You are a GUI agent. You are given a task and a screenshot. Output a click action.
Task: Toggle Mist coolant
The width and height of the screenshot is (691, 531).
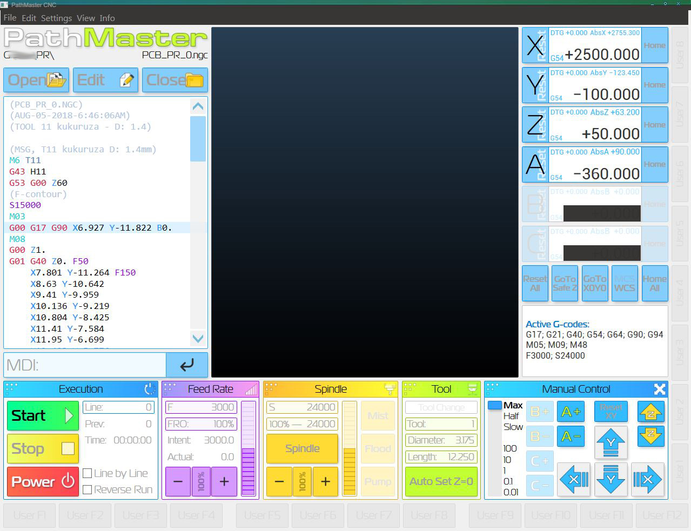(x=378, y=415)
